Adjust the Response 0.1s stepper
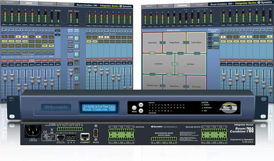The width and height of the screenshot is (274, 161). pos(58,31)
